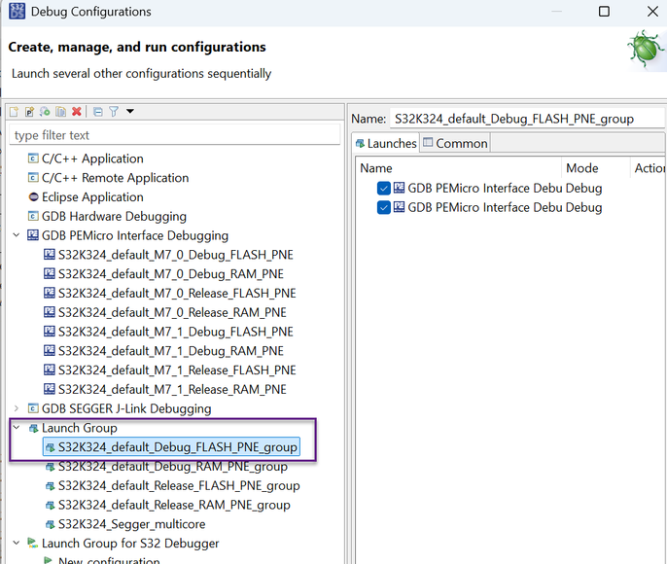This screenshot has height=564, width=667.
Task: Click the S32 Design Studio title bar icon
Action: pyautogui.click(x=18, y=11)
